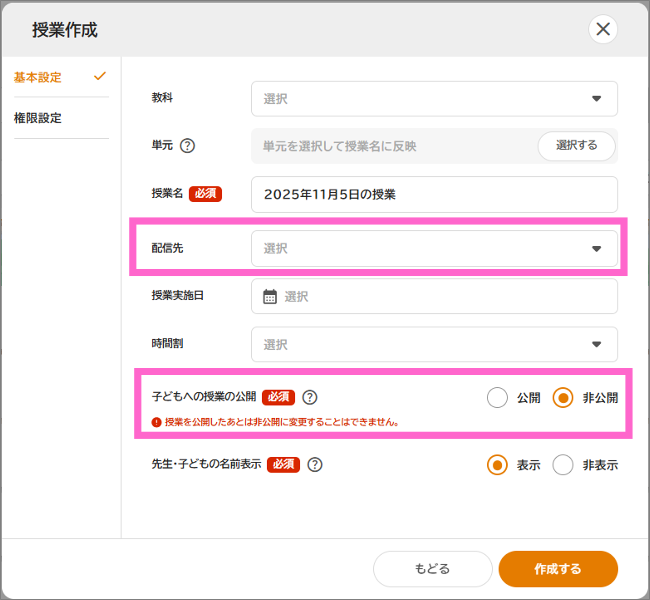
Task: Click the red warning icon below 公開 setting
Action: pos(157,422)
